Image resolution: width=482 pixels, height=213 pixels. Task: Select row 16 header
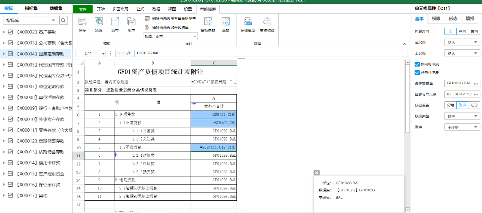click(78, 197)
